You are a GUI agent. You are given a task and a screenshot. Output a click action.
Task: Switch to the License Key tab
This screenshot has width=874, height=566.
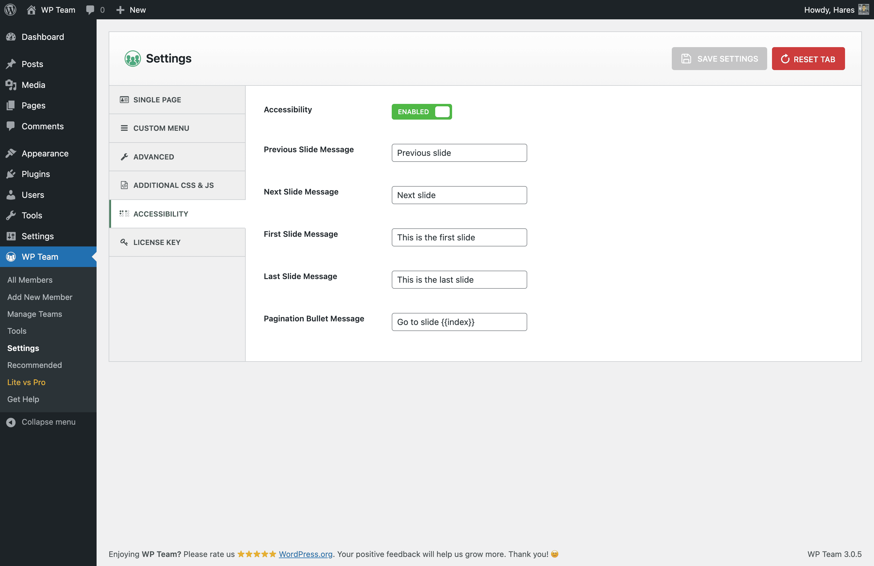157,242
